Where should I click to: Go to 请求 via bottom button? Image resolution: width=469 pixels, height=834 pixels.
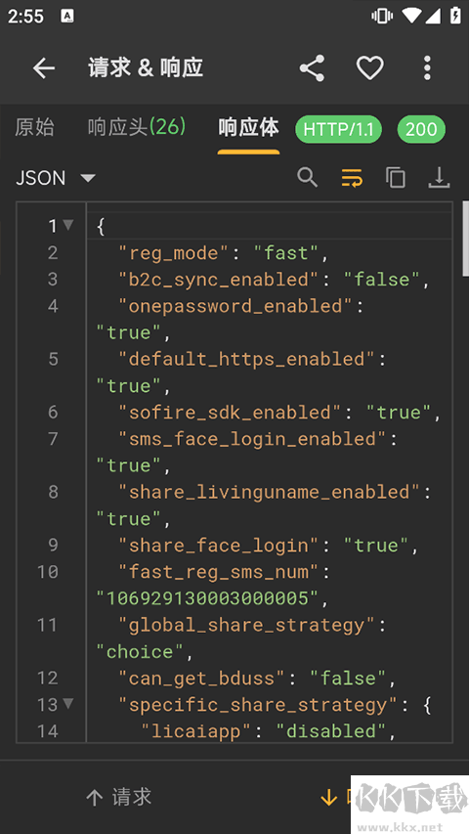(x=118, y=797)
